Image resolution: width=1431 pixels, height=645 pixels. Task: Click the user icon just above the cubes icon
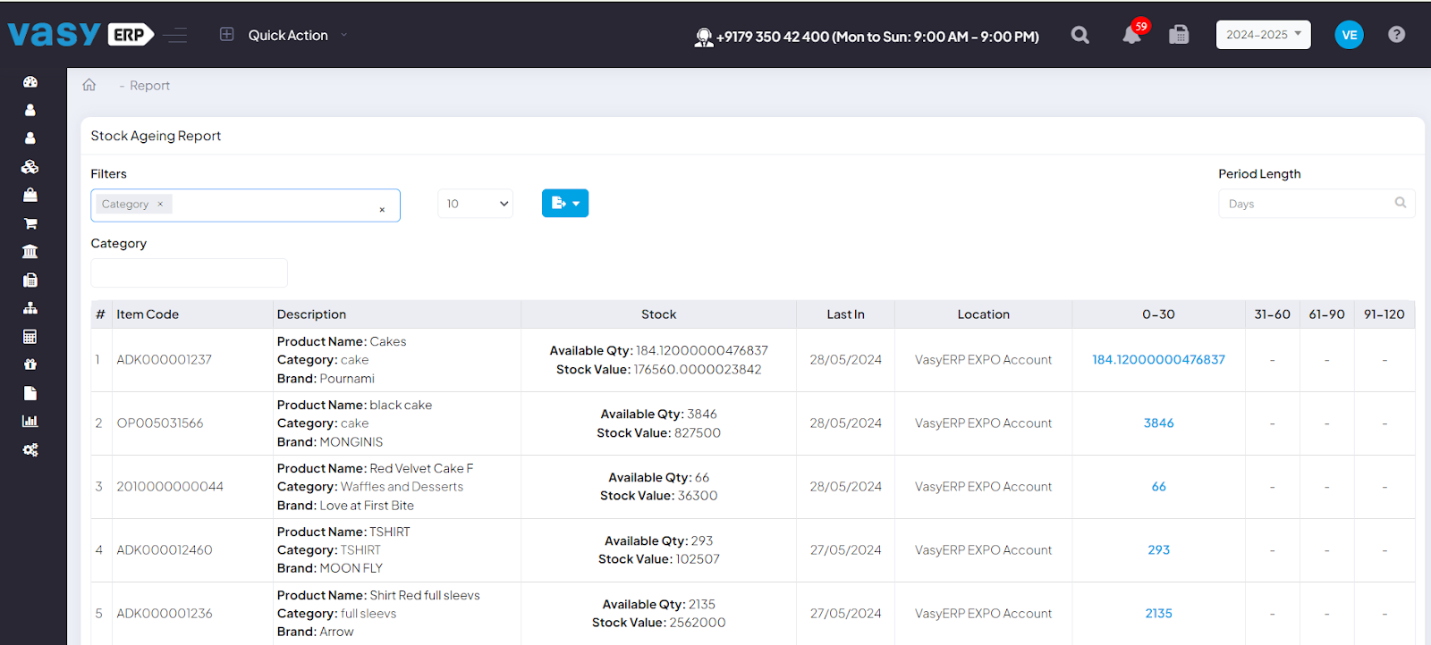pos(30,138)
